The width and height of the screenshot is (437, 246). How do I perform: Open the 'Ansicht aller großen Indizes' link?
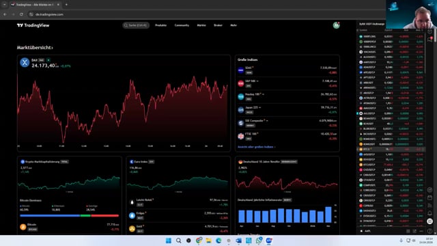(257, 147)
